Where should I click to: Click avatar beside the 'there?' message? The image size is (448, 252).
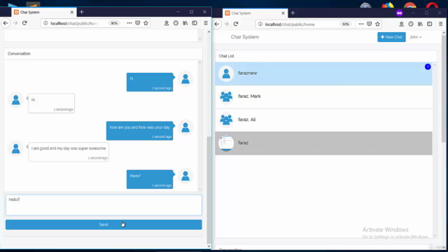click(x=185, y=176)
